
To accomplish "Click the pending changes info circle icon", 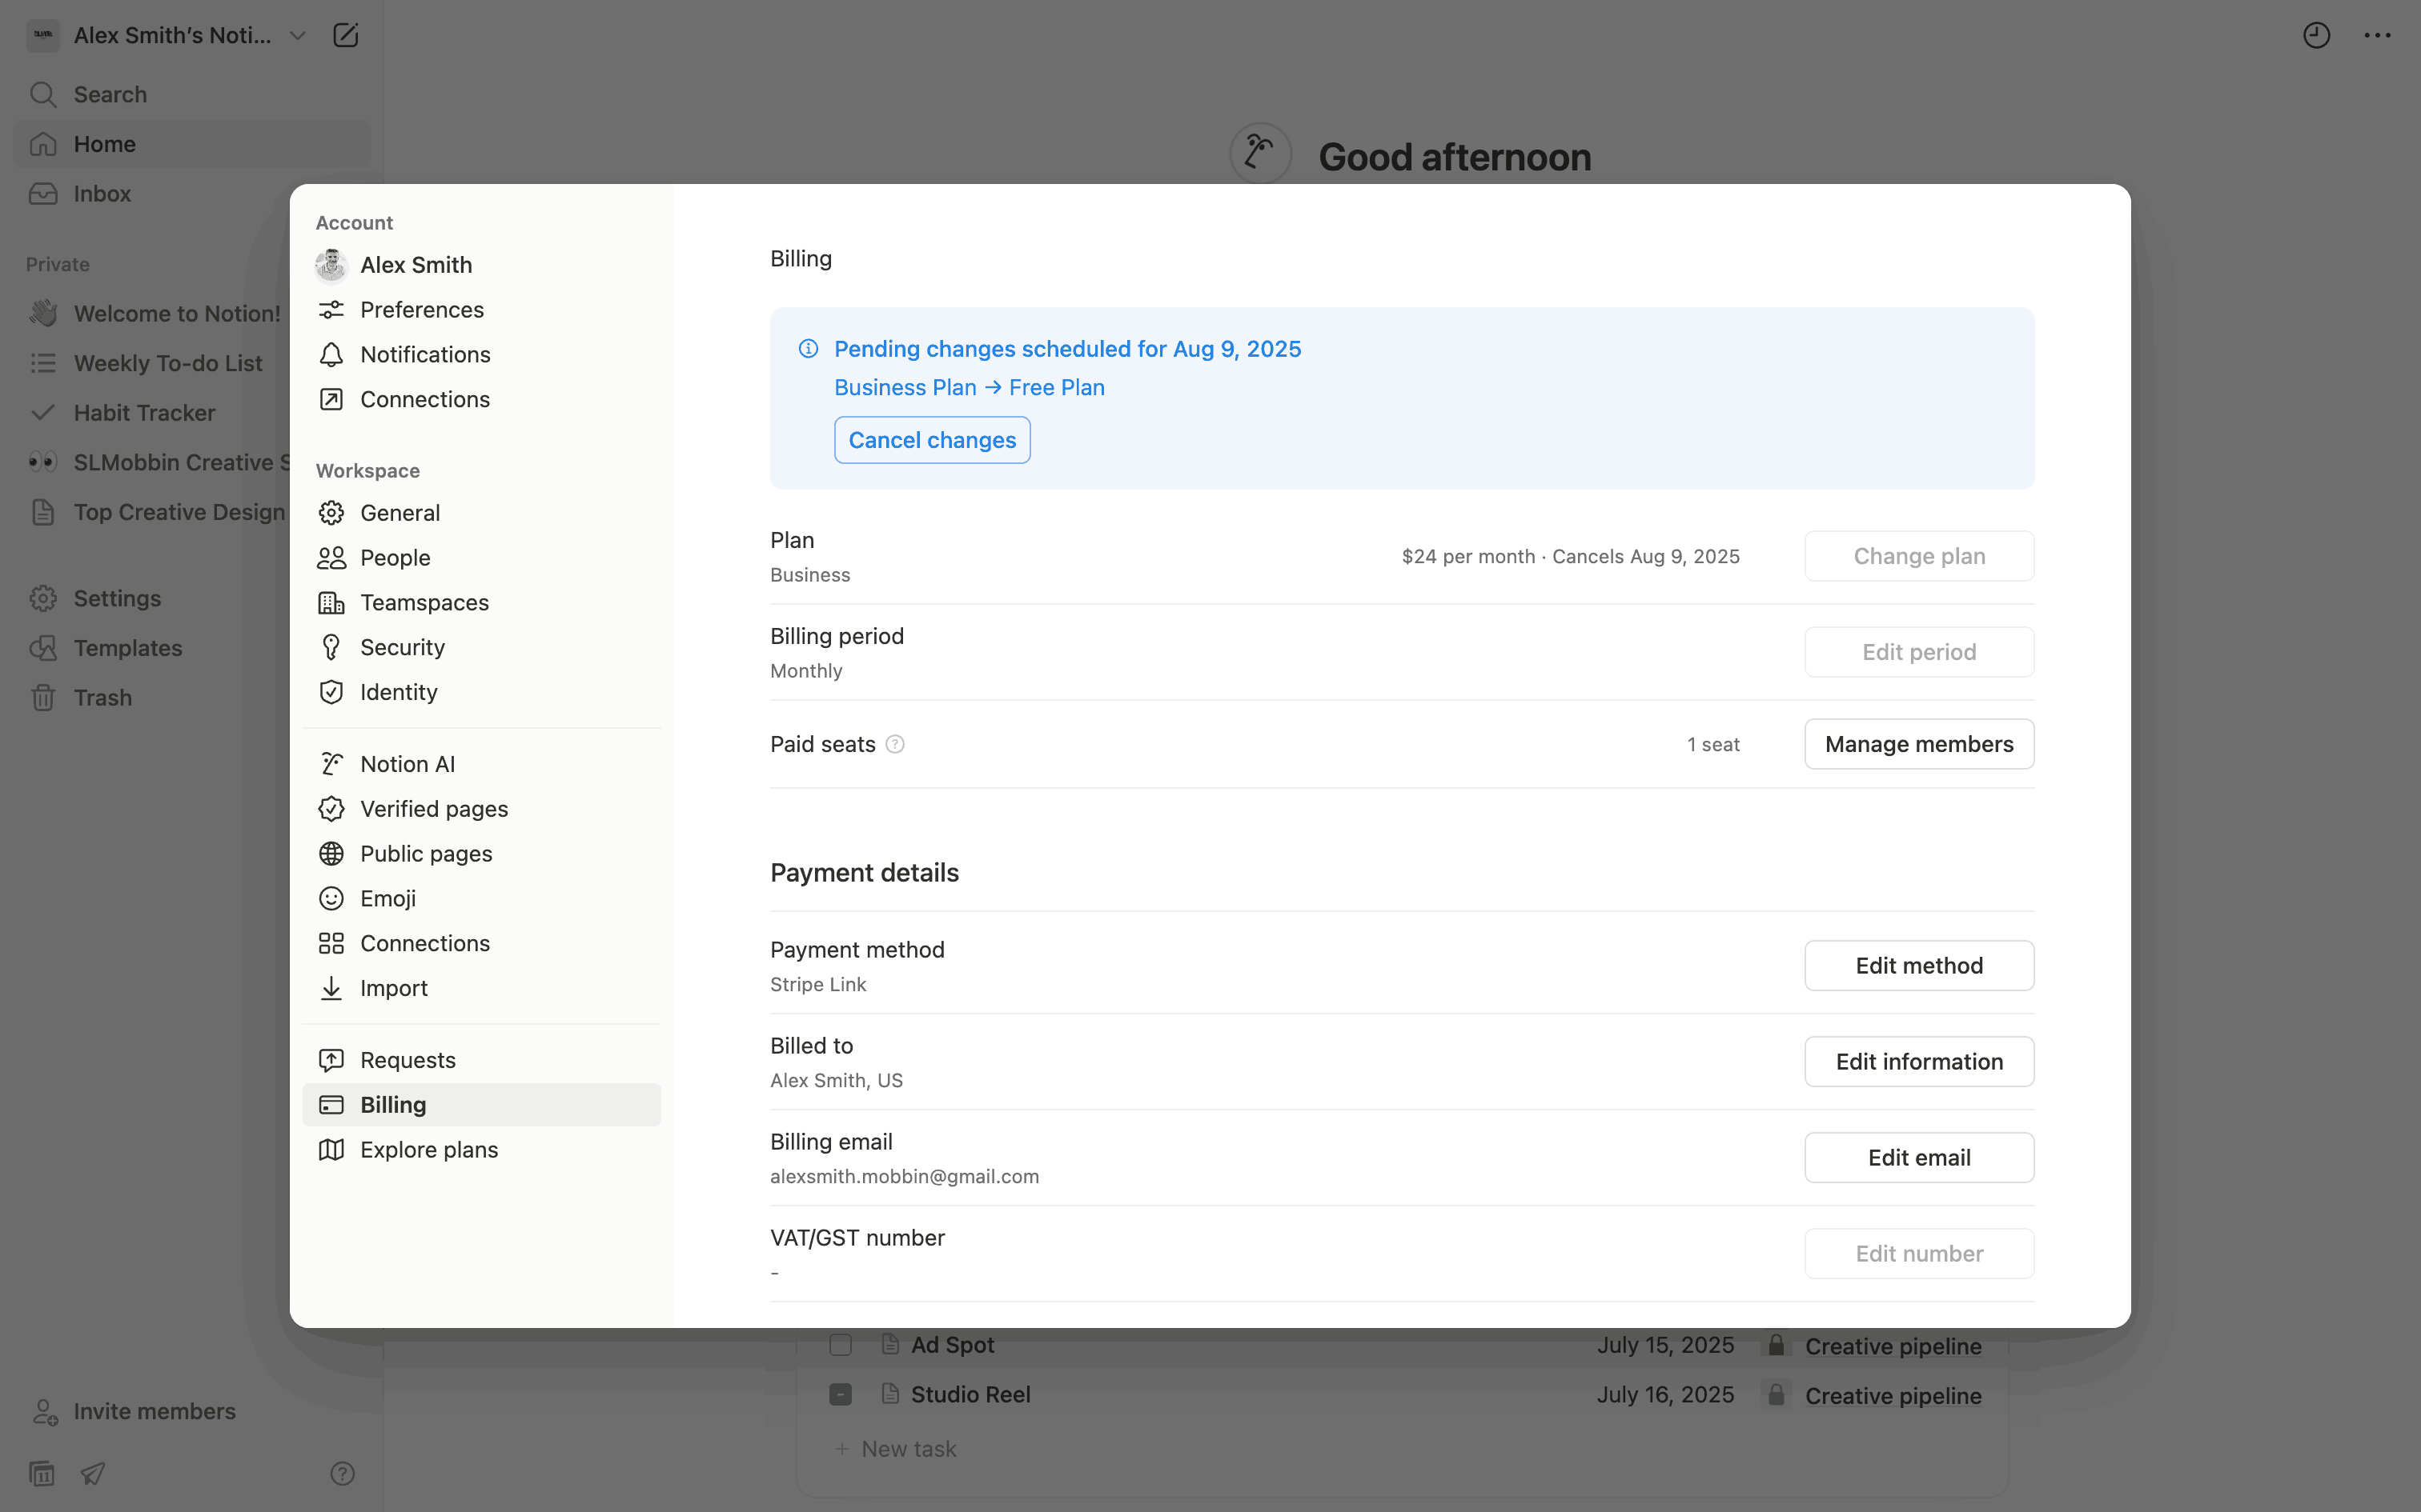I will click(x=809, y=349).
